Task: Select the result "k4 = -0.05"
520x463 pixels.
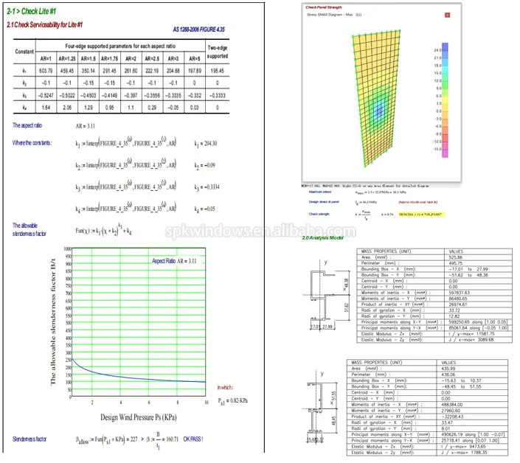Action: [x=204, y=209]
